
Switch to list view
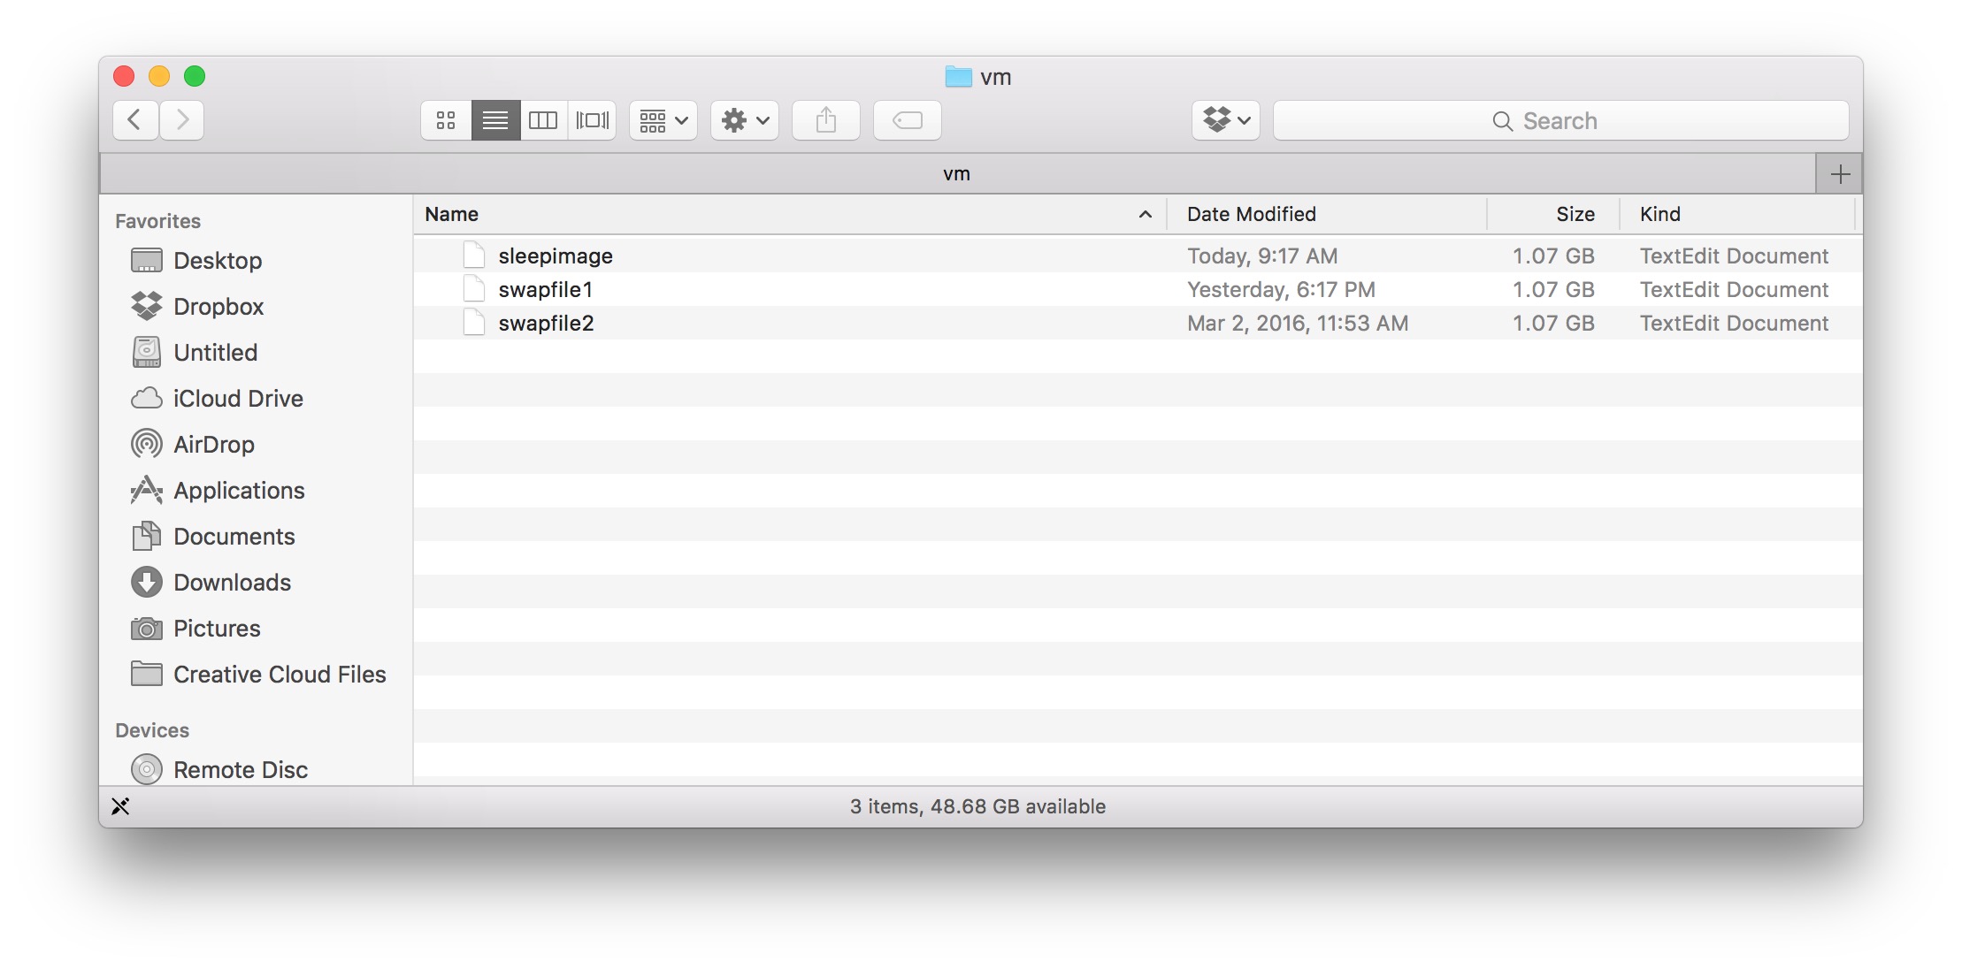495,120
